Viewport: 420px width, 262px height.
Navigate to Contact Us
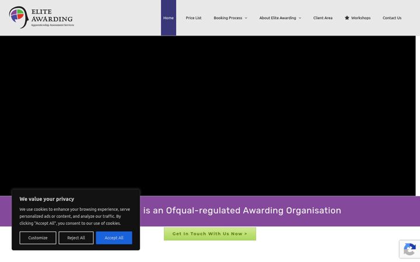(392, 17)
